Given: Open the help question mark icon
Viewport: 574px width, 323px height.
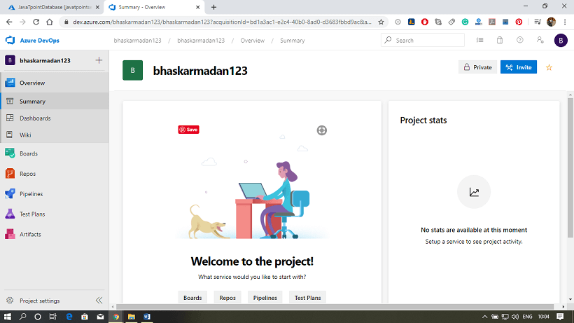Looking at the screenshot, I should [520, 40].
